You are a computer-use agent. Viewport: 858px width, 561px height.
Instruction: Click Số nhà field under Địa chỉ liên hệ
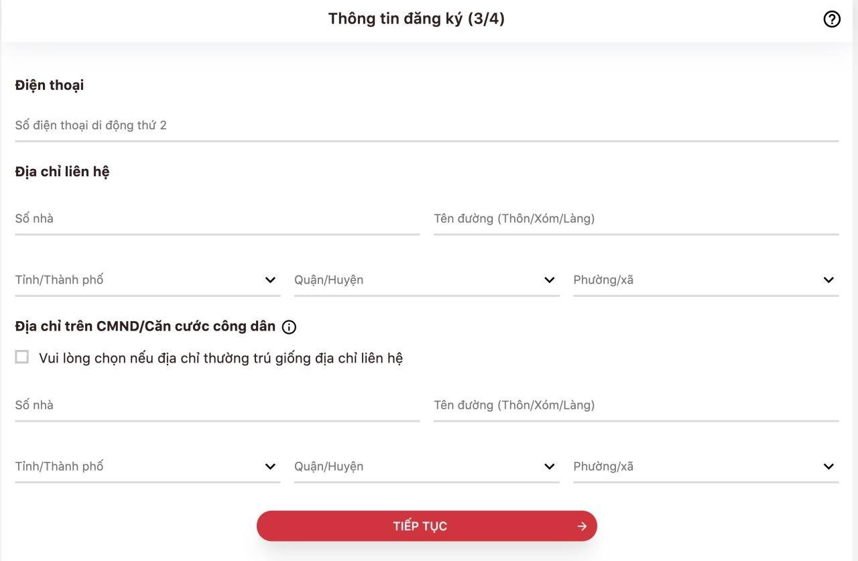(x=217, y=219)
